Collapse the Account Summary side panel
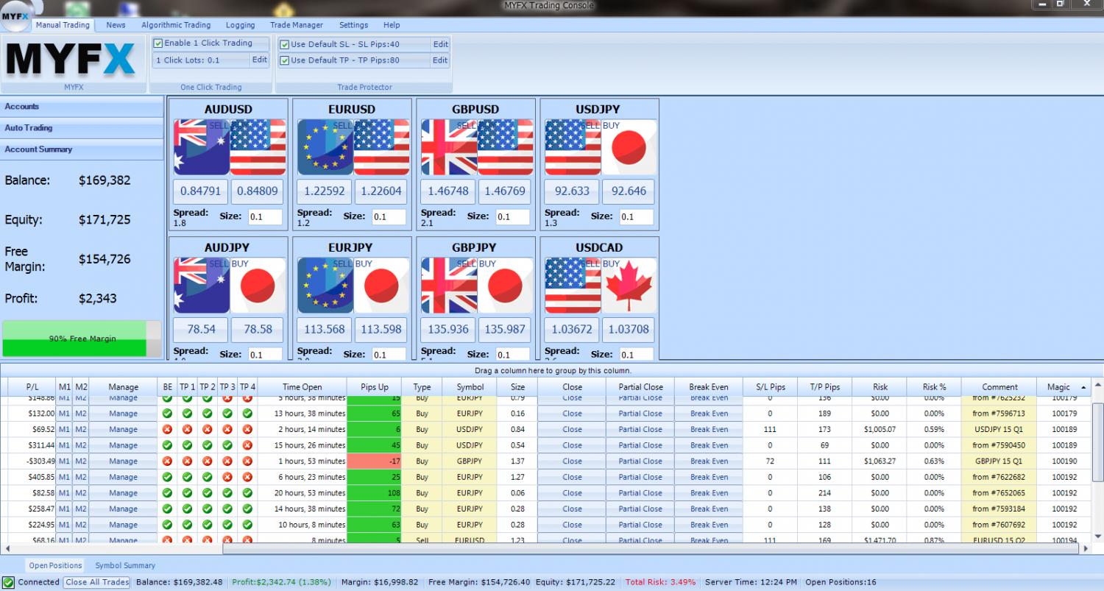1104x591 pixels. [82, 149]
